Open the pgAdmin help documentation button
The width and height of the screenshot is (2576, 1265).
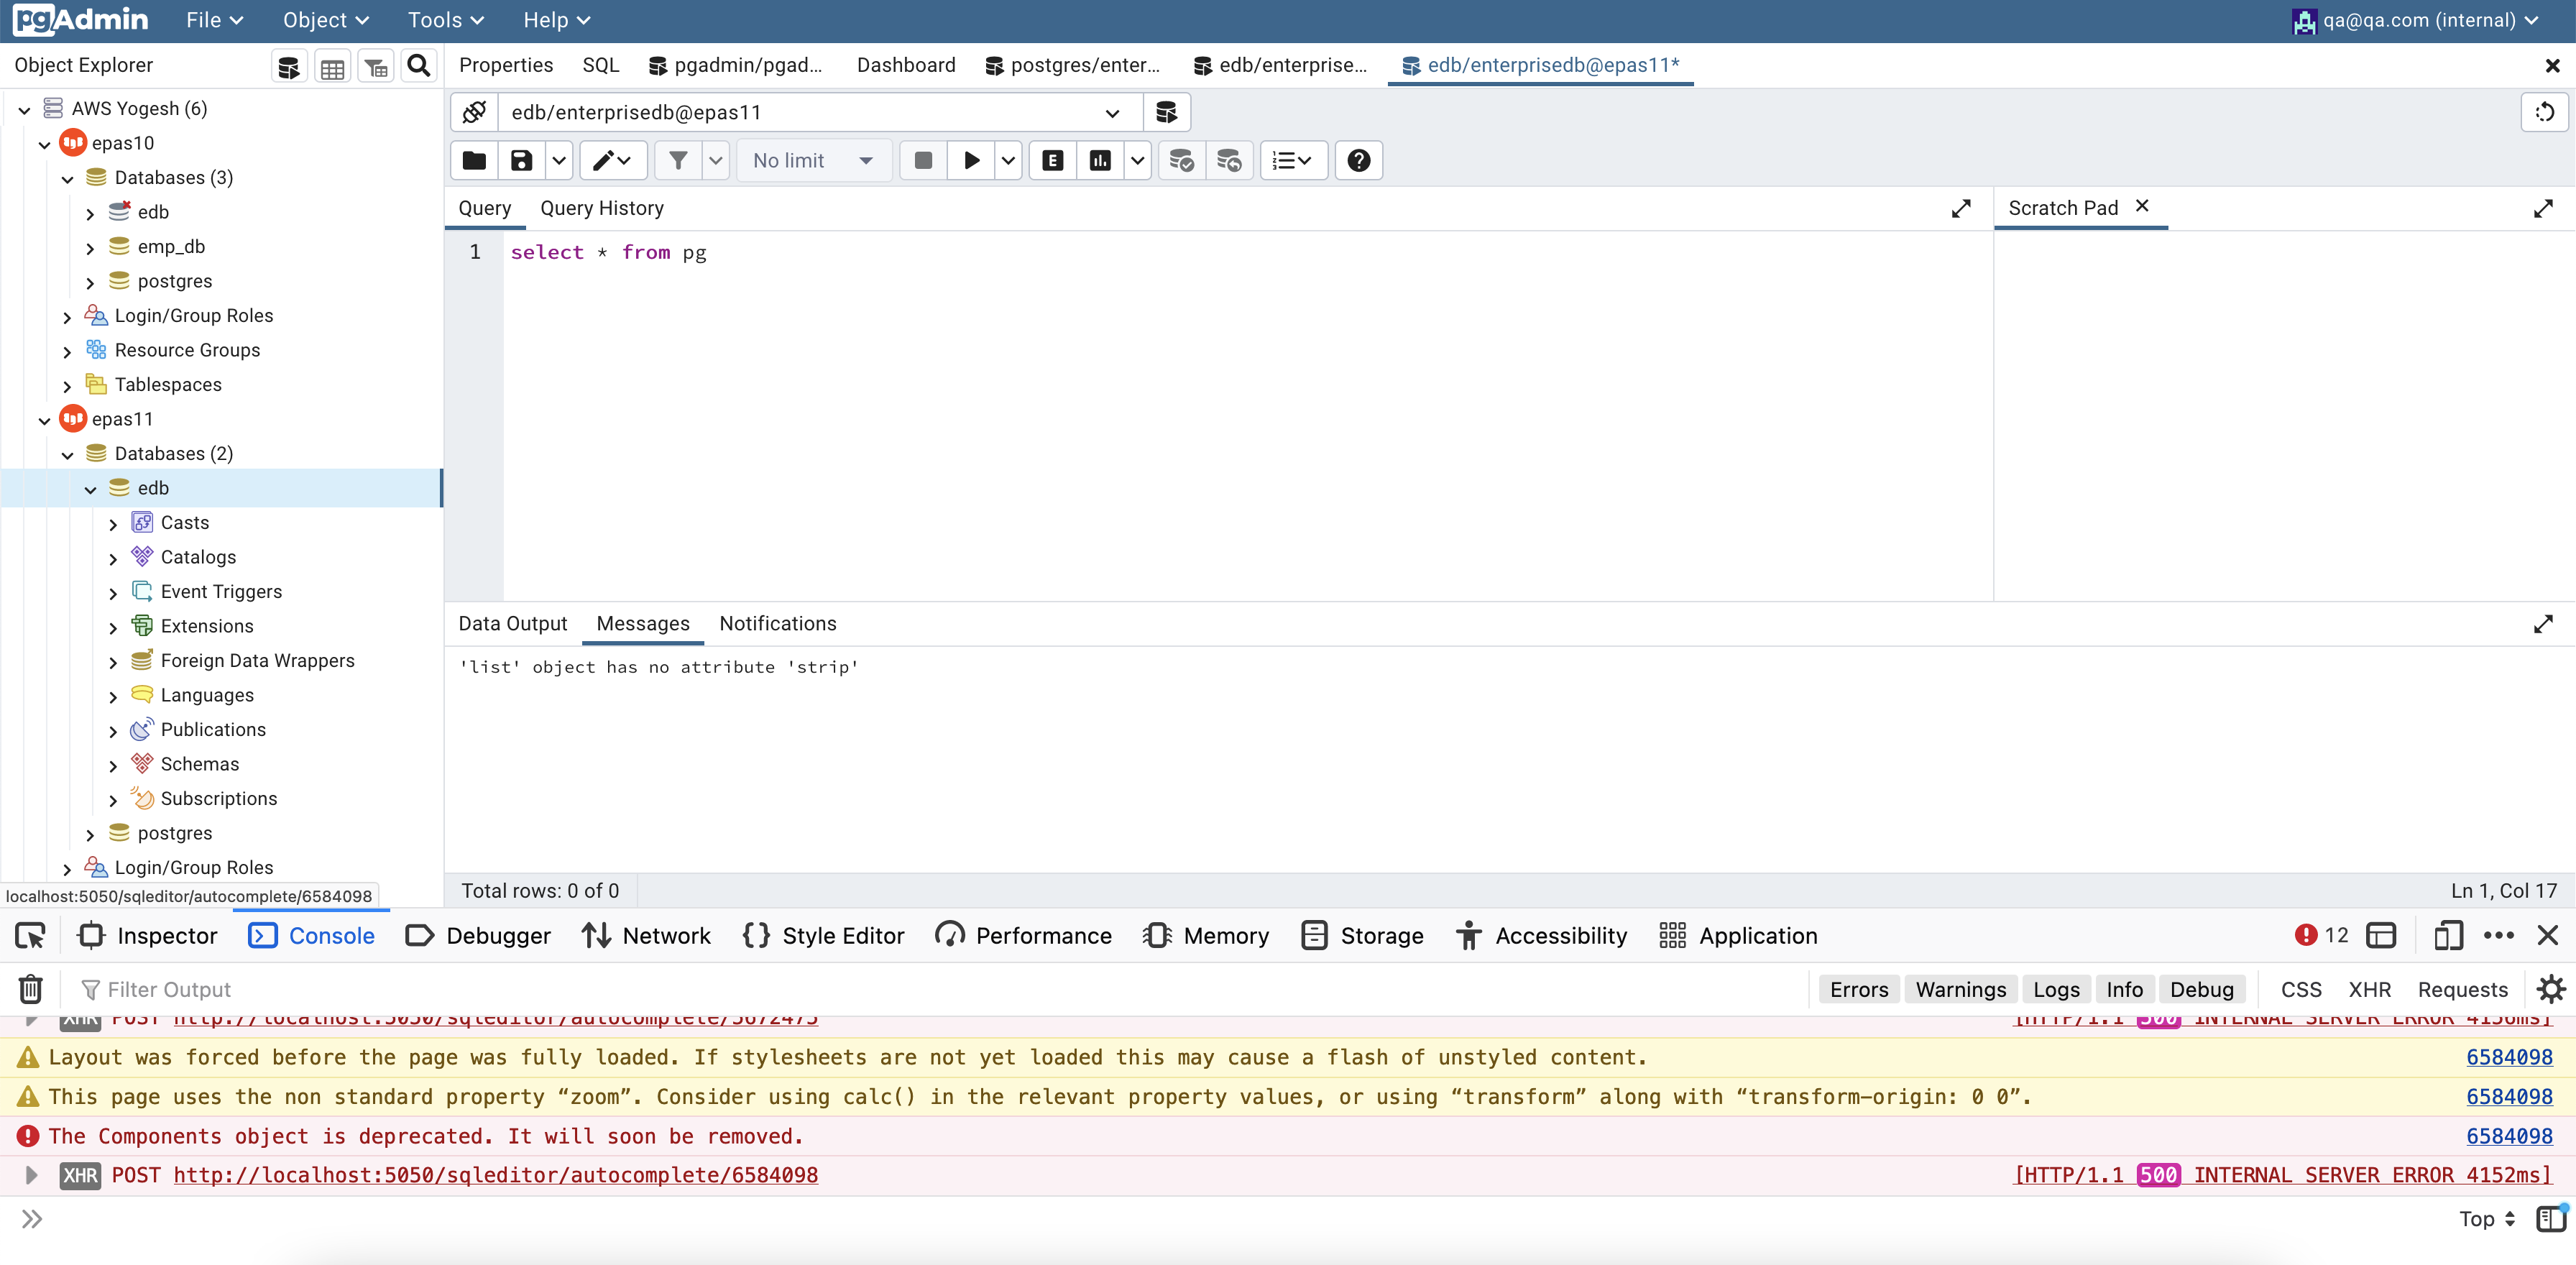1358,160
